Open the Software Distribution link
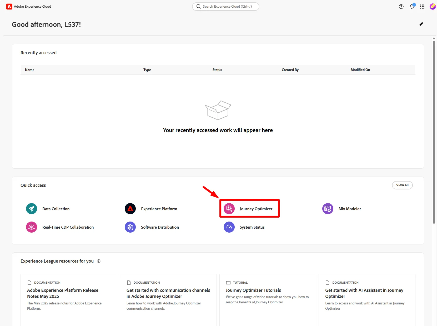The height and width of the screenshot is (326, 437). click(x=160, y=227)
